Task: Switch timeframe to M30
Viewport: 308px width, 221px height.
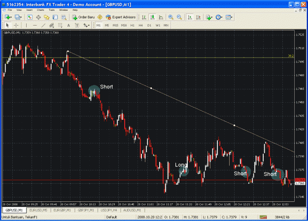Action: 124,25
